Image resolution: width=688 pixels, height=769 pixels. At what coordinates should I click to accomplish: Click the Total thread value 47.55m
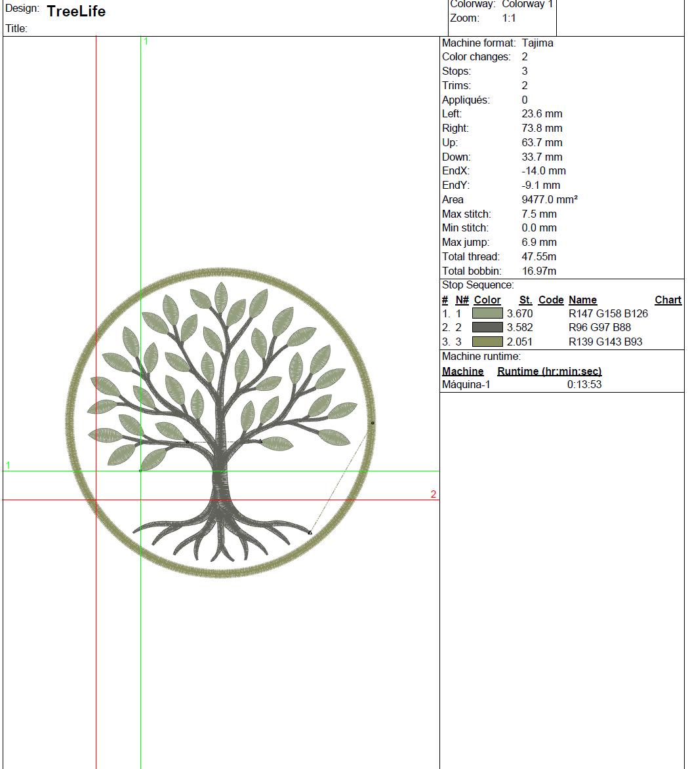pos(539,256)
